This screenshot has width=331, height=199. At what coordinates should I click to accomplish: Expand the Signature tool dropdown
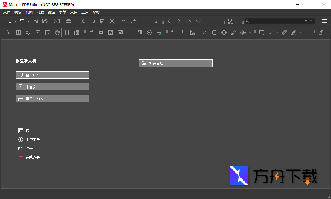tap(250, 33)
